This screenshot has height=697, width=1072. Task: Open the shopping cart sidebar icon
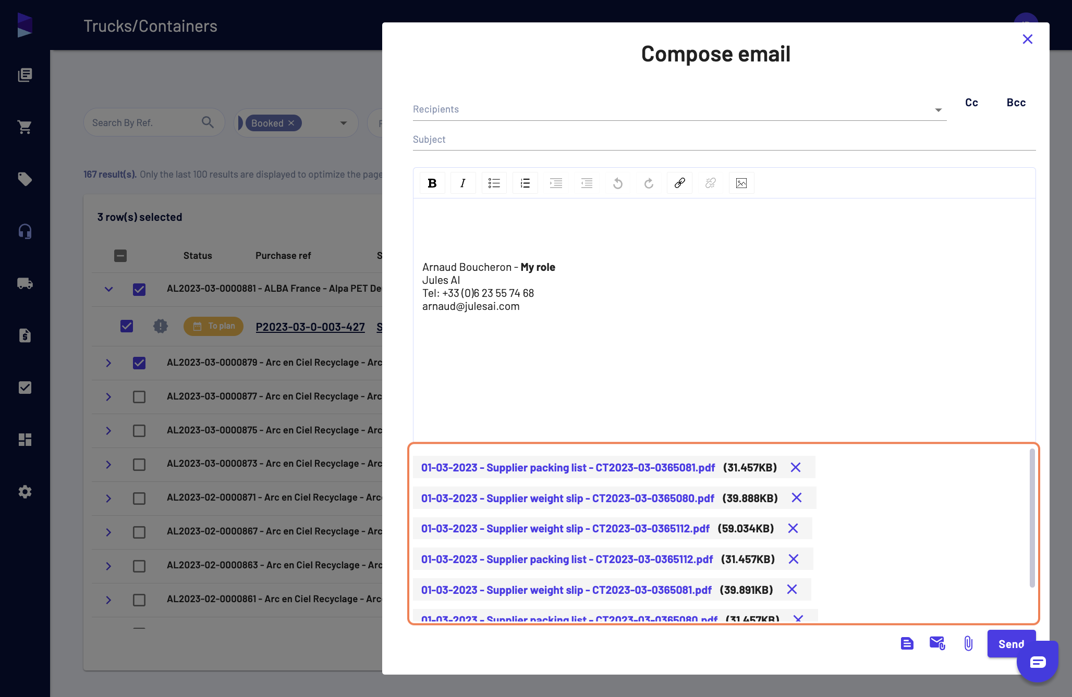pos(25,127)
